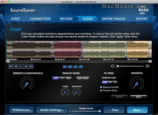Click the REDUCE NOISE label
The image size is (158, 115).
coord(71,73)
